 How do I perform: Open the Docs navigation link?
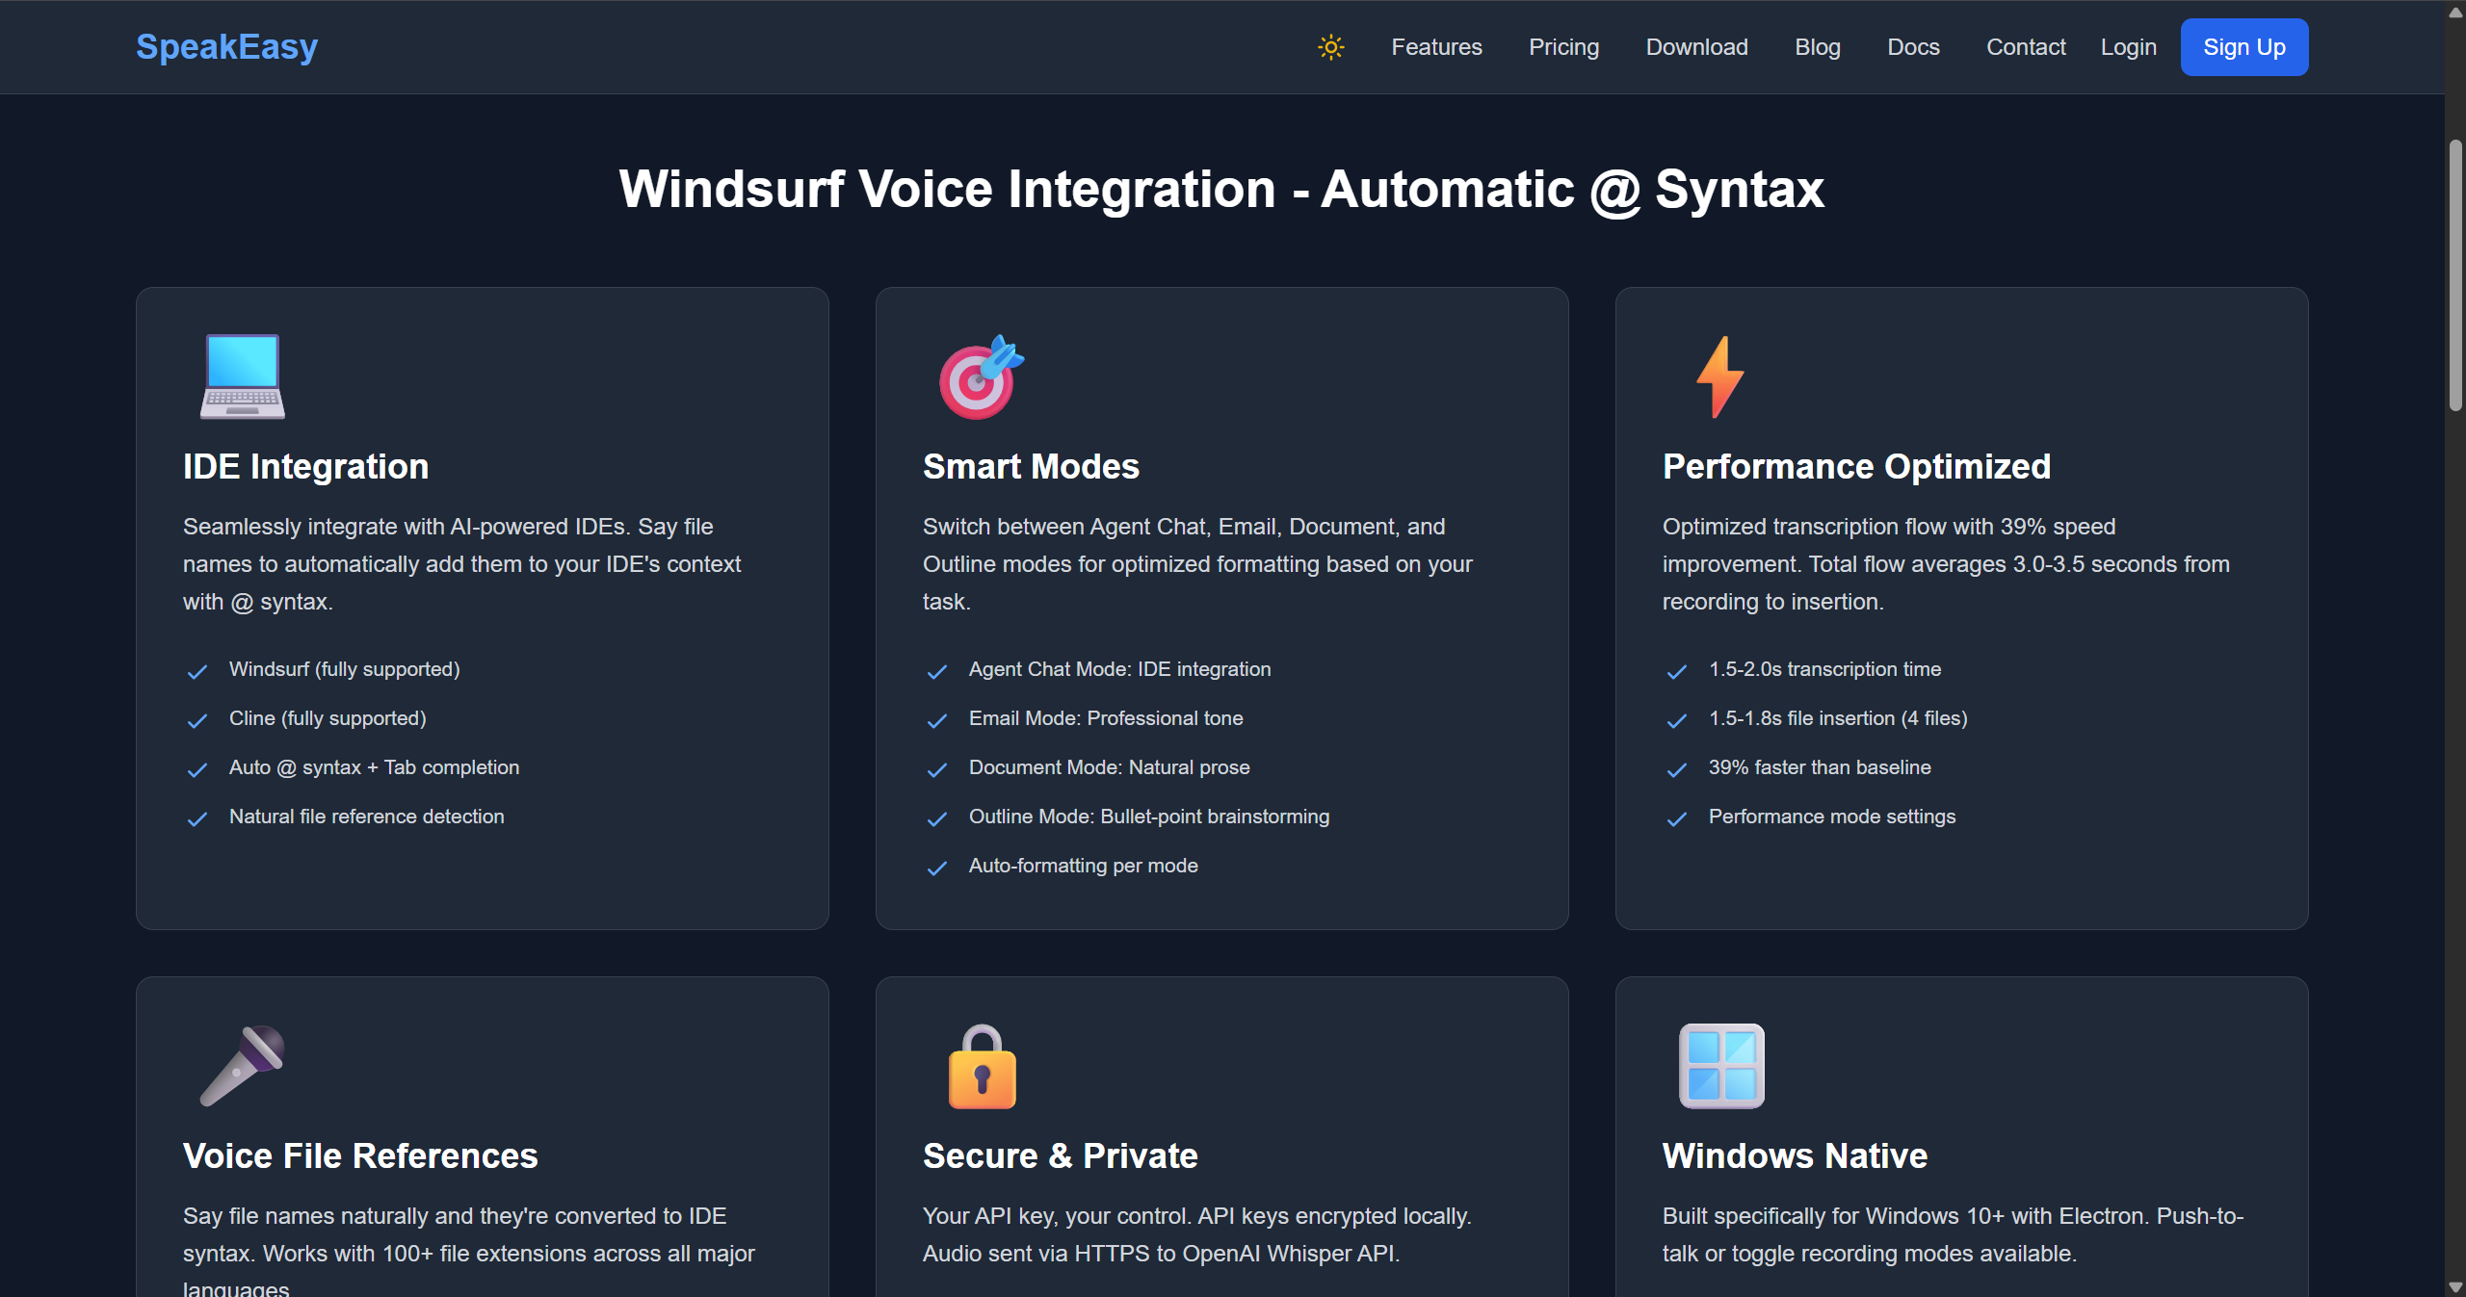coord(1913,47)
